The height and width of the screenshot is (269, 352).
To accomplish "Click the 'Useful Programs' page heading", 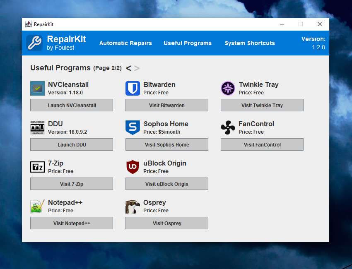I will click(x=60, y=68).
